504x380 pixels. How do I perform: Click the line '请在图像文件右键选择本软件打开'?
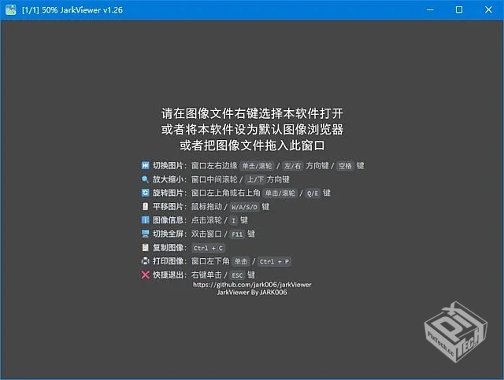coord(252,113)
